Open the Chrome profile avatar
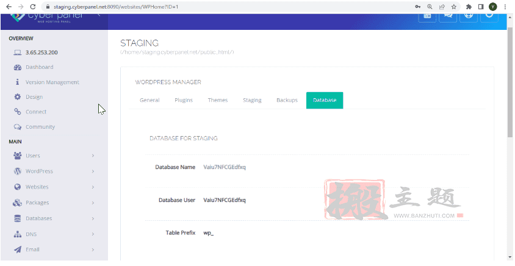 click(492, 7)
